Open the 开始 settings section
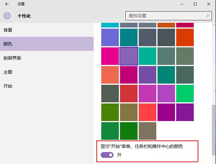Viewport: 216px width, 164px height. click(x=8, y=86)
